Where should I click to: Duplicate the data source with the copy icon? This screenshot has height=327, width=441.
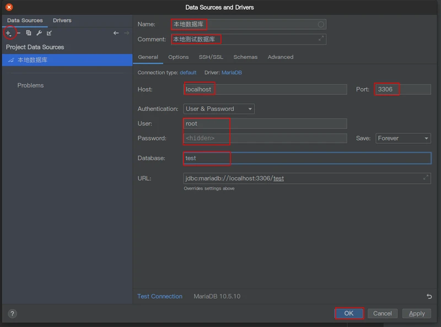(29, 33)
